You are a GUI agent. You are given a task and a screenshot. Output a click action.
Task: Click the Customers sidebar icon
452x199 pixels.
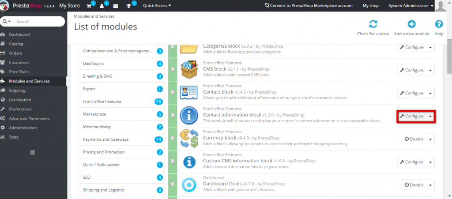tap(3, 63)
